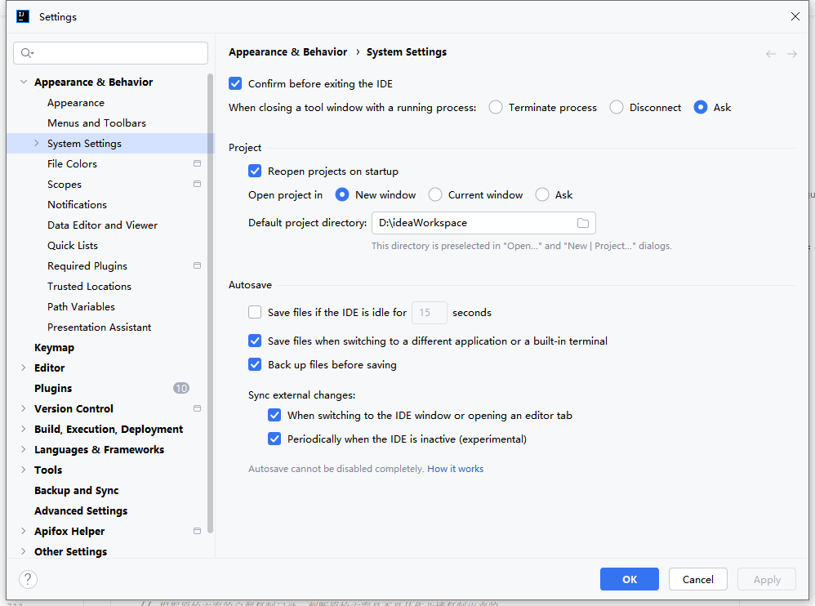Select the Terminate process radio option
Image resolution: width=815 pixels, height=606 pixels.
click(x=496, y=107)
